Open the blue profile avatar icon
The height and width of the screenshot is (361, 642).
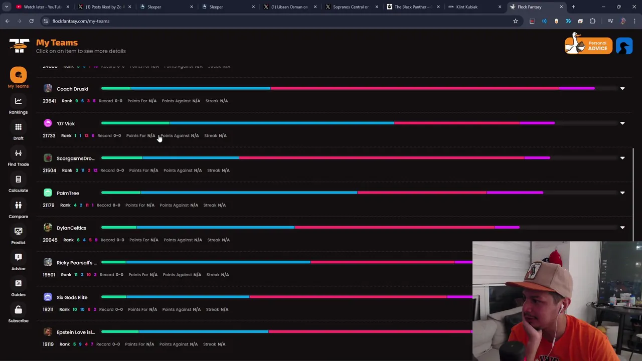[x=624, y=46]
